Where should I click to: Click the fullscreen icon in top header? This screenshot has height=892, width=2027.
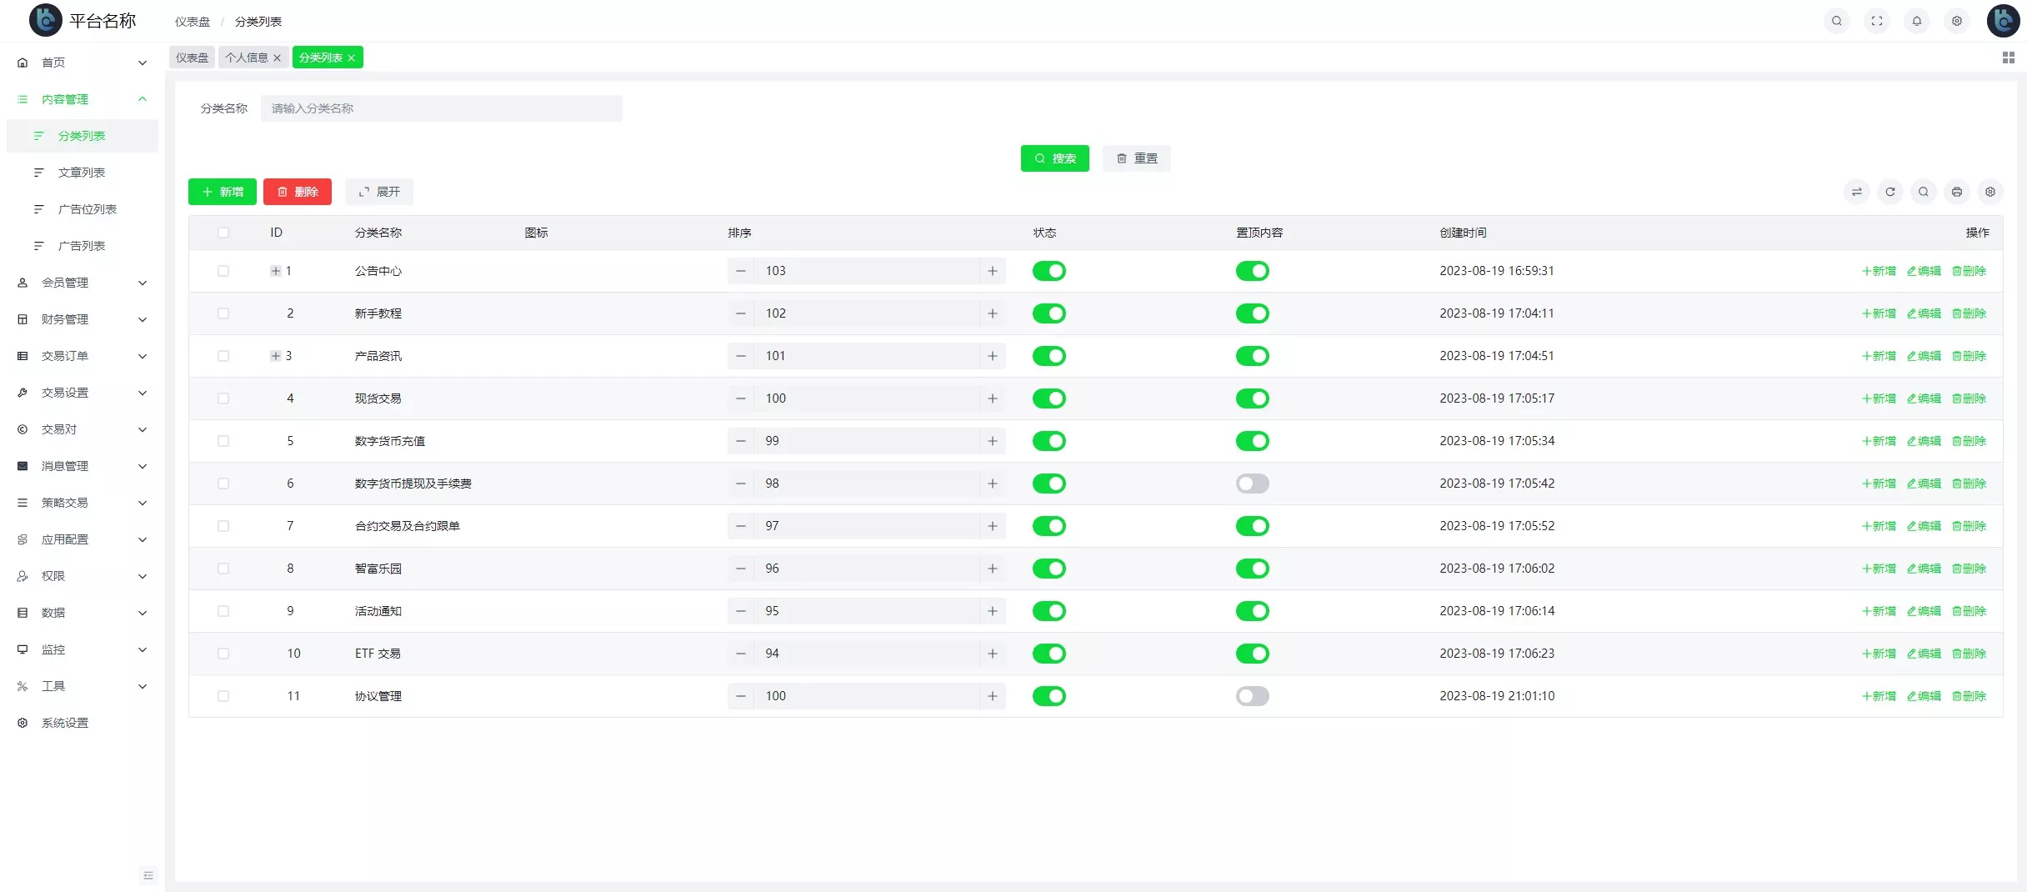click(x=1877, y=21)
